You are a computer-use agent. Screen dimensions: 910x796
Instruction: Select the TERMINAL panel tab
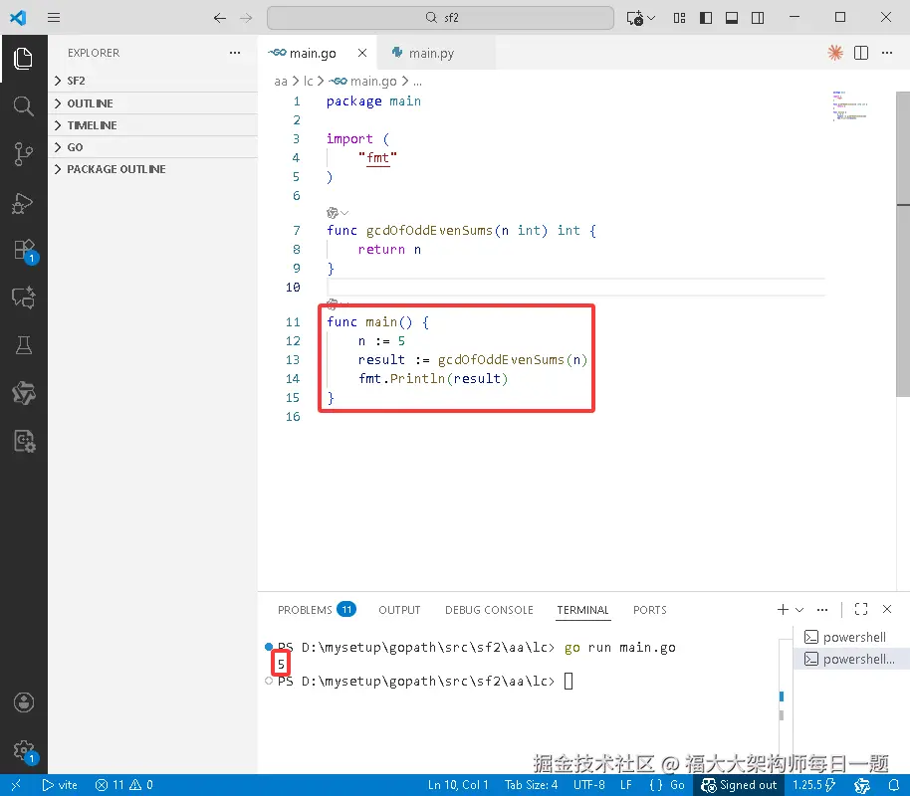pyautogui.click(x=582, y=610)
